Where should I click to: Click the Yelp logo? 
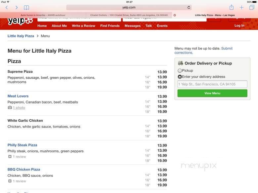coord(20,21)
